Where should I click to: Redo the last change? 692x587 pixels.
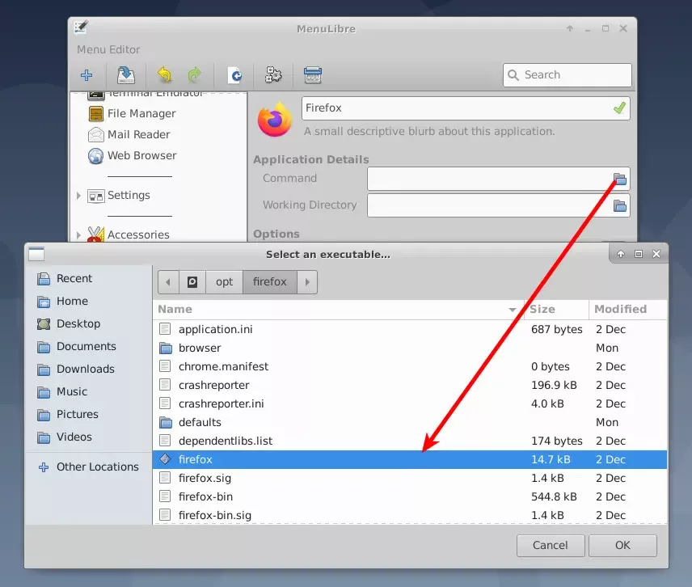coord(194,75)
